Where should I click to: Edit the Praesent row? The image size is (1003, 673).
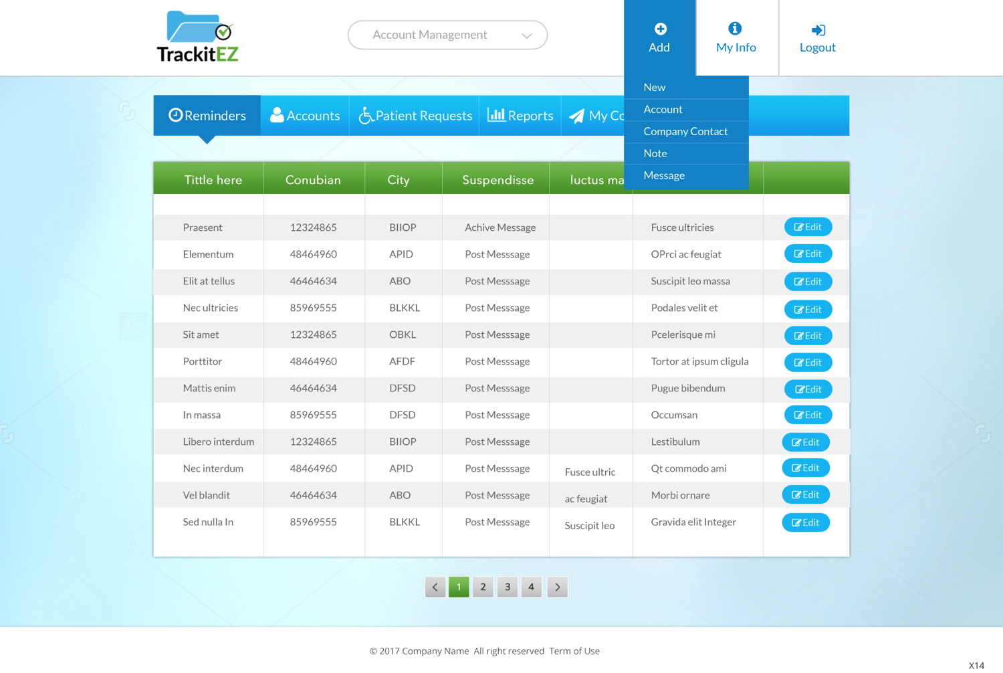pyautogui.click(x=808, y=227)
